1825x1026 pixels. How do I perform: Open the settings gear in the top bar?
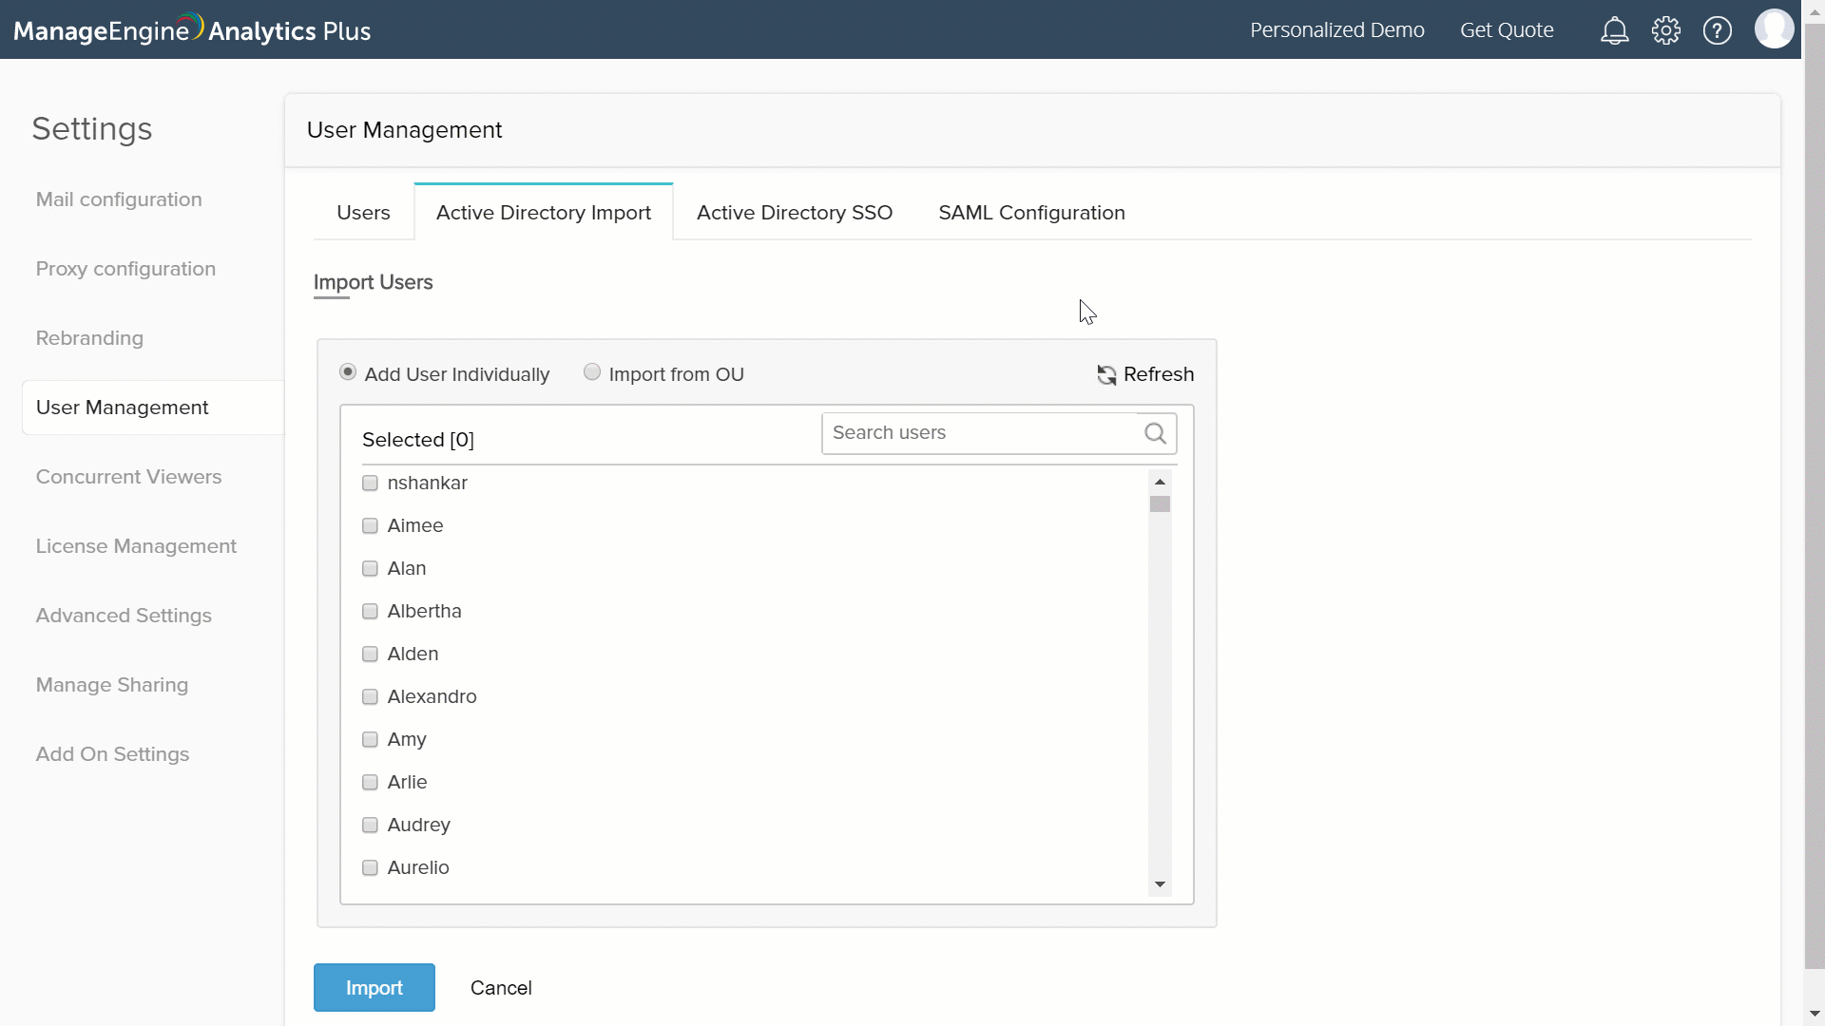click(x=1666, y=29)
